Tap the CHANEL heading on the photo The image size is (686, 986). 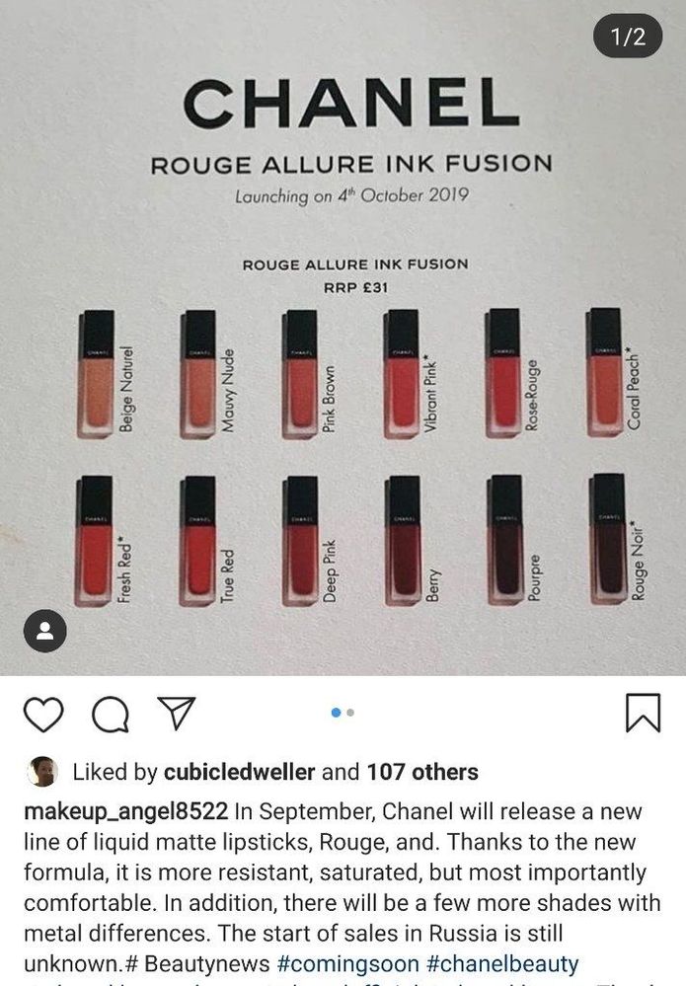[x=351, y=103]
